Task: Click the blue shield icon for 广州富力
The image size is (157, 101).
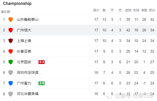Action: pyautogui.click(x=11, y=83)
